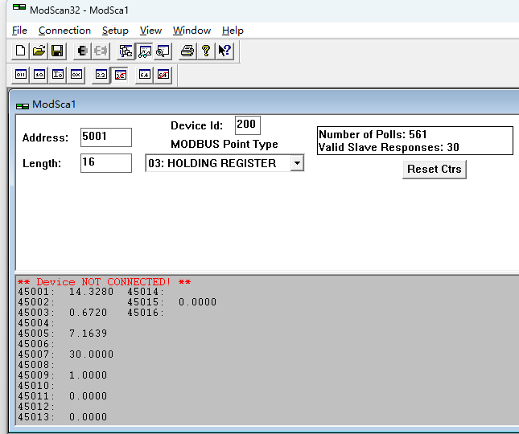This screenshot has width=519, height=434.
Task: Click the Address input field
Action: point(105,137)
